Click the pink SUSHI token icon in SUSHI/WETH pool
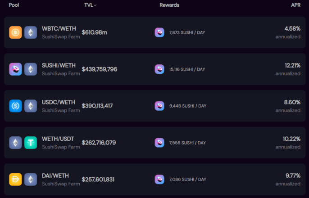This screenshot has width=309, height=198. (15, 69)
